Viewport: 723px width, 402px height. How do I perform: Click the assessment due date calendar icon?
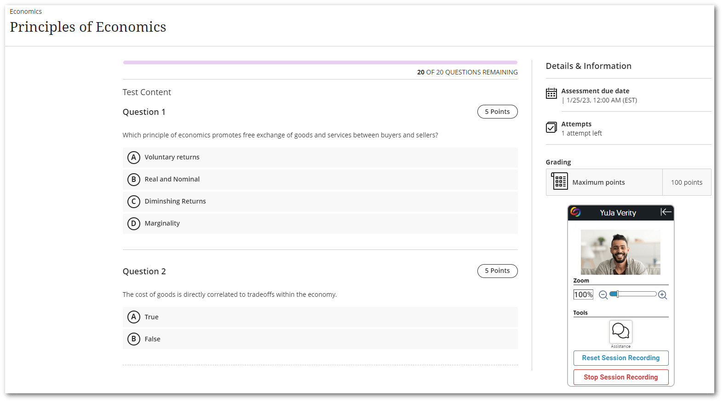pos(551,93)
